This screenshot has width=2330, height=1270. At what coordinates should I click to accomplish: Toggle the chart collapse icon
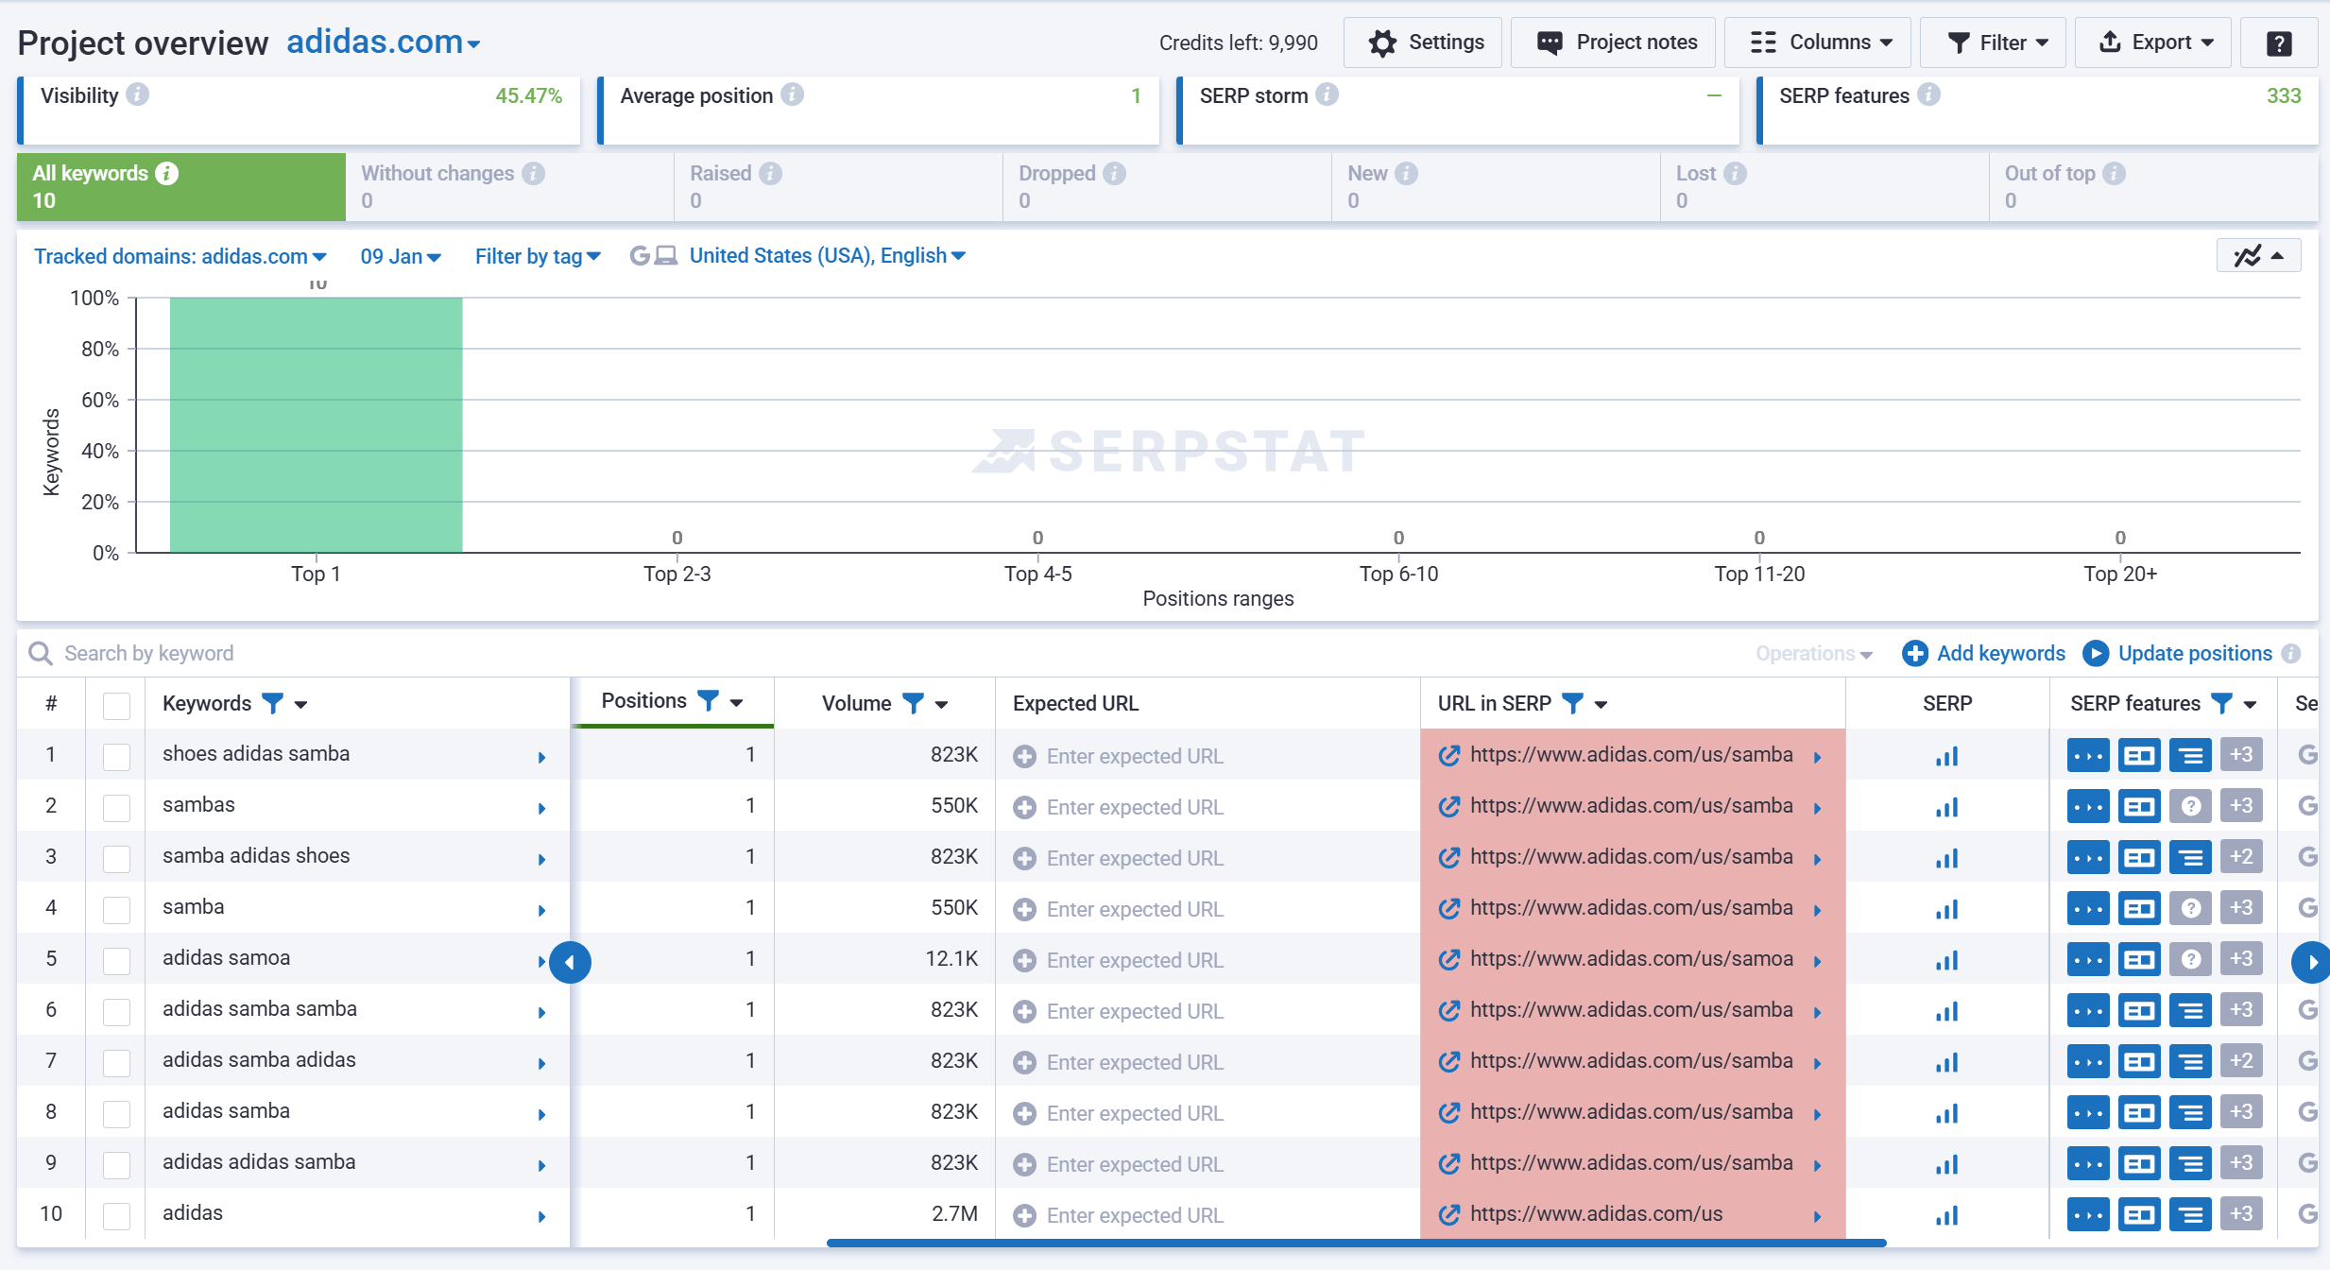tap(2257, 256)
